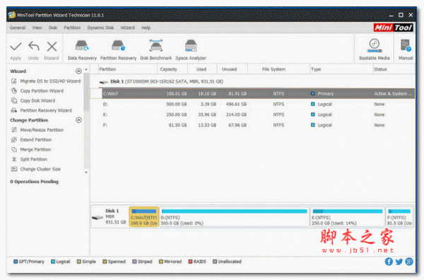Open the Help menu
The height and width of the screenshot is (280, 424).
[x=146, y=28]
